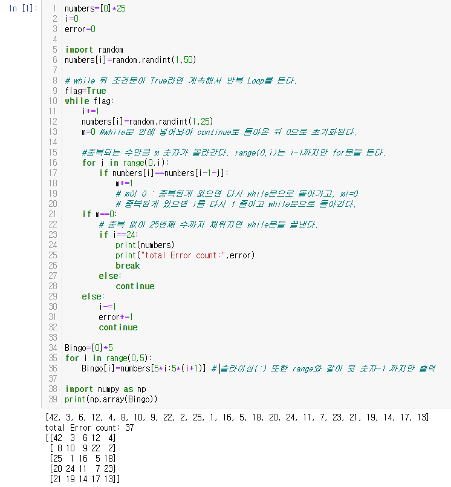The width and height of the screenshot is (451, 487).
Task: Click line 3 'error=0'
Action: (80, 29)
